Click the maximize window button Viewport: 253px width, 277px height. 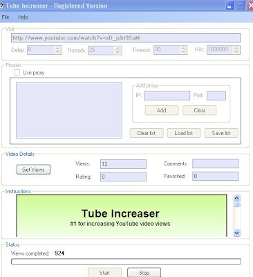tap(240, 6)
